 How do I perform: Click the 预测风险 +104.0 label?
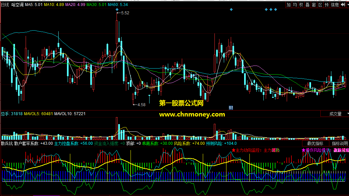(221, 143)
